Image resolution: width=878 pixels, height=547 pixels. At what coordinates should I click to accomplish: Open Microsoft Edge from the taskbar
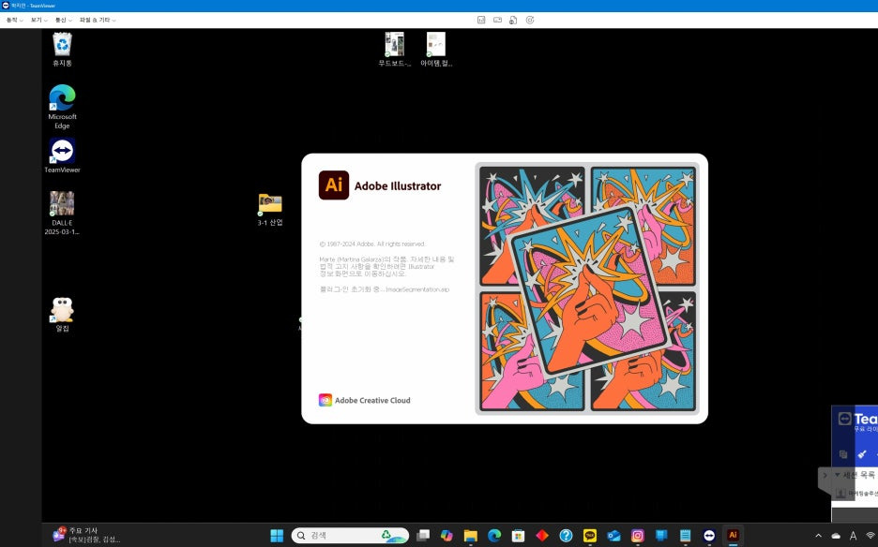pyautogui.click(x=493, y=535)
